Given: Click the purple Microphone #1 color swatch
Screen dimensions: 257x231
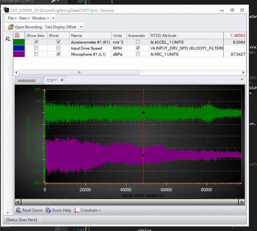Looking at the screenshot, I should 19,54.
